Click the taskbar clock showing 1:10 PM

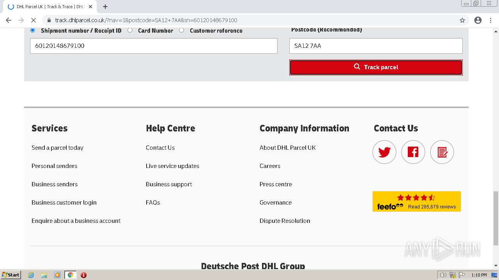479,275
